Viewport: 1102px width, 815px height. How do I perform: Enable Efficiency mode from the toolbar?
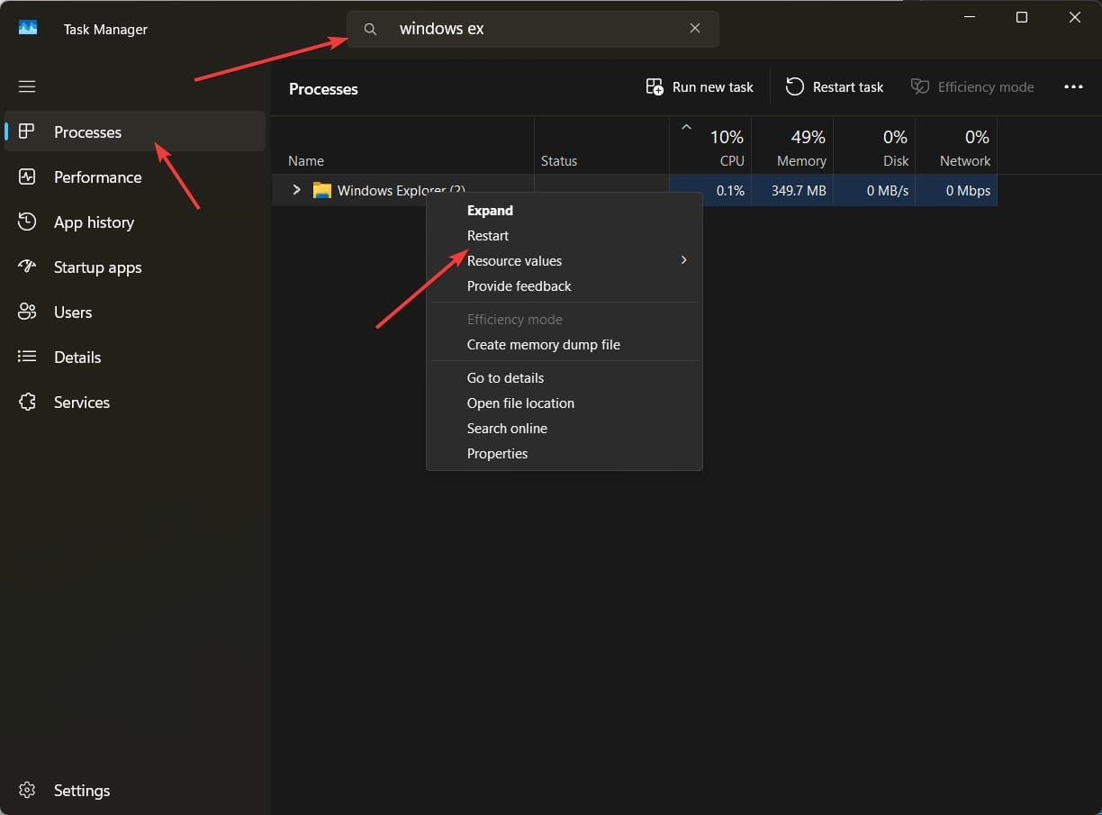[x=972, y=86]
